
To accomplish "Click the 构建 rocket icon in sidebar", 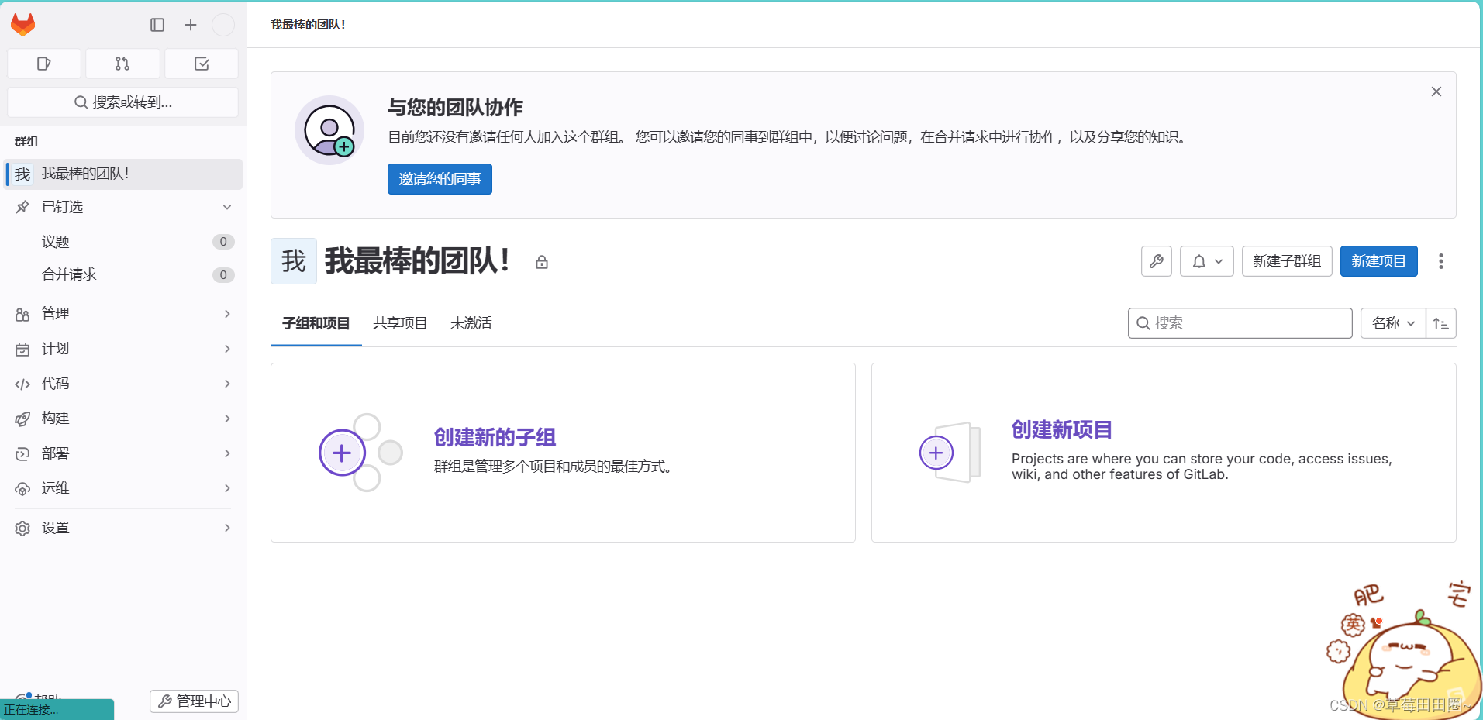I will click(22, 419).
